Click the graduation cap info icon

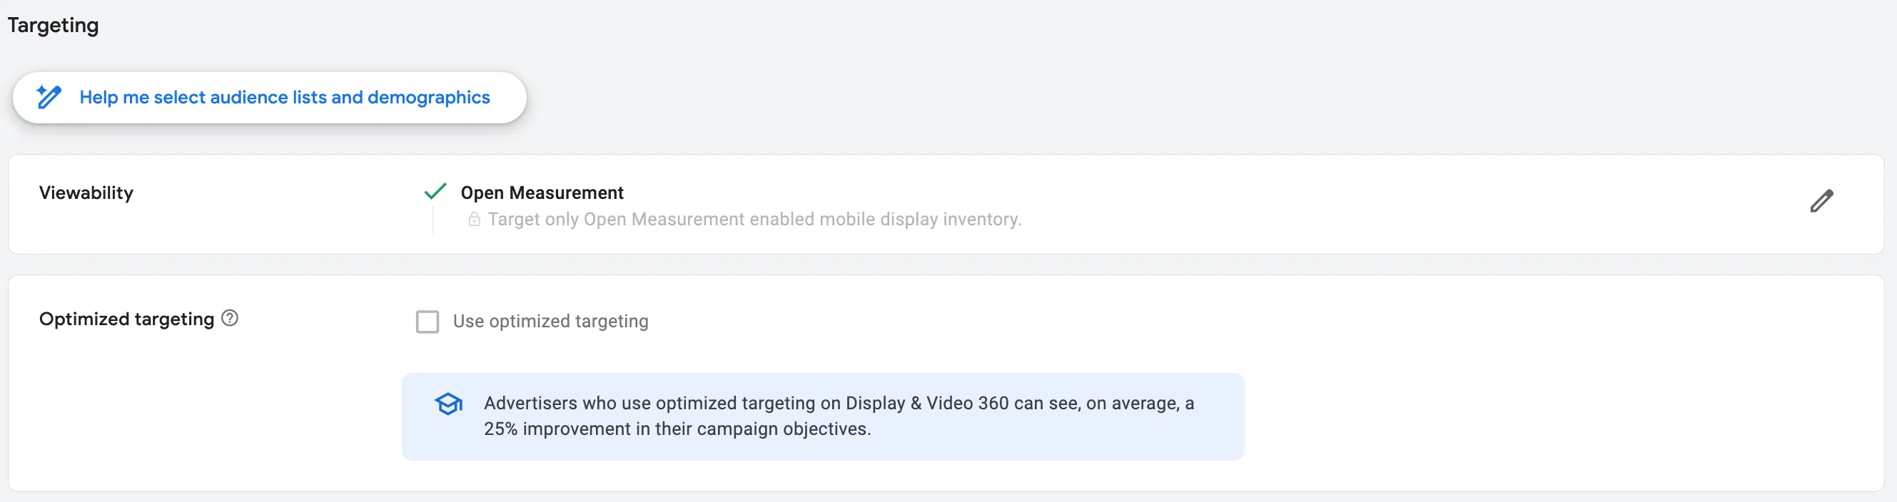[448, 404]
